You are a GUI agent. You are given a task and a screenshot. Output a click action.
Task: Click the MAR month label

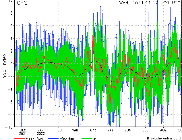[x=75, y=130]
